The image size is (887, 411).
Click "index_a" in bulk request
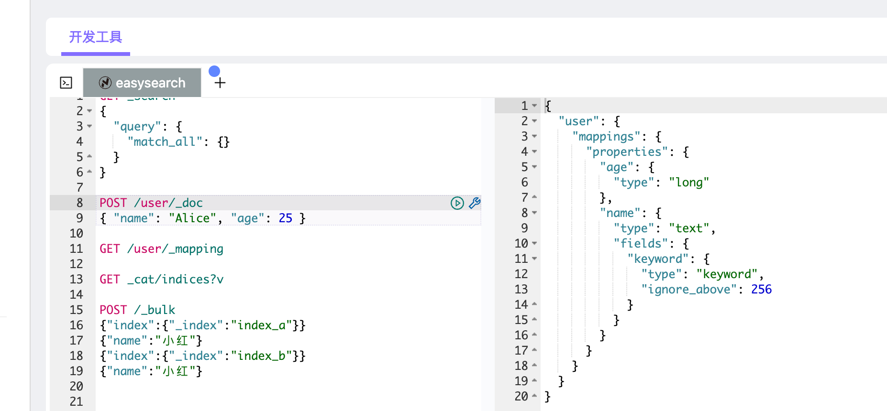coord(262,325)
